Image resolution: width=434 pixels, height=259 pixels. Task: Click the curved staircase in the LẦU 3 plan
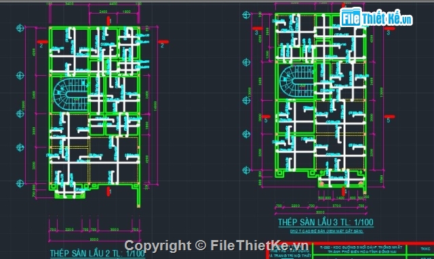296,81
